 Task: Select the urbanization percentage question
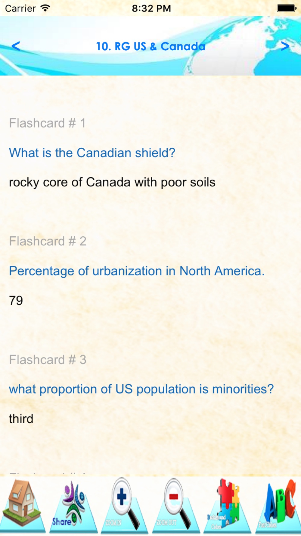click(137, 271)
